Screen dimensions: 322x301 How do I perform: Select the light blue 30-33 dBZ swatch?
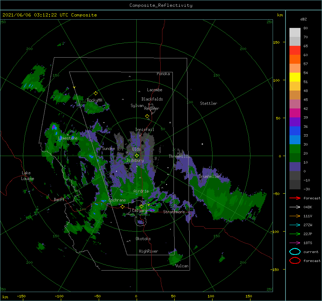[x=295, y=140]
